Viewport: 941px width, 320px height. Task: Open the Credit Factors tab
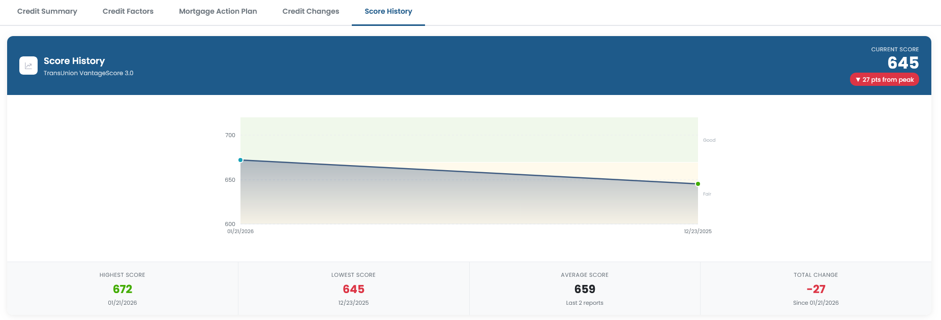(x=128, y=11)
